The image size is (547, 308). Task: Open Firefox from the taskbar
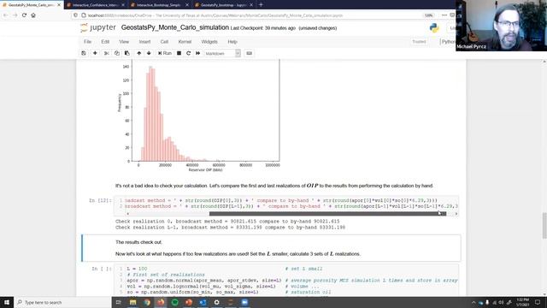click(x=161, y=302)
